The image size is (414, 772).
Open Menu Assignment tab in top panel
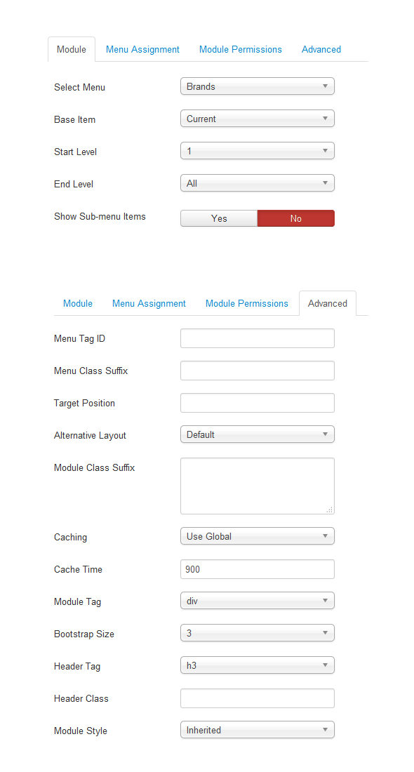pyautogui.click(x=142, y=50)
